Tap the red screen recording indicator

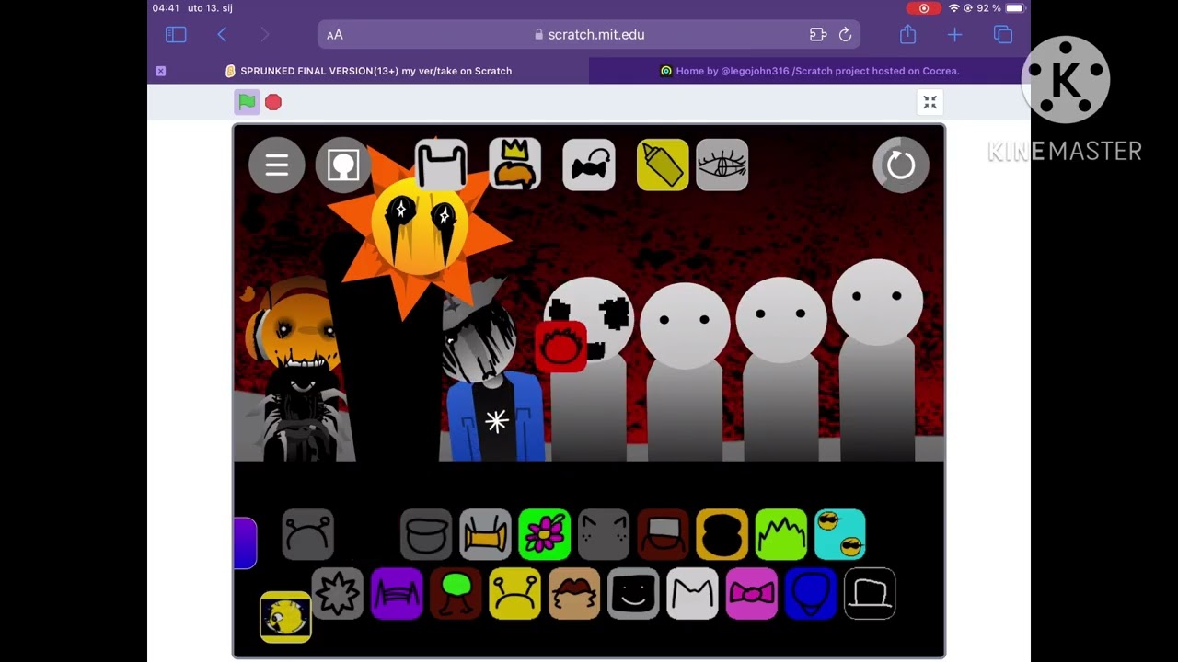coord(924,8)
